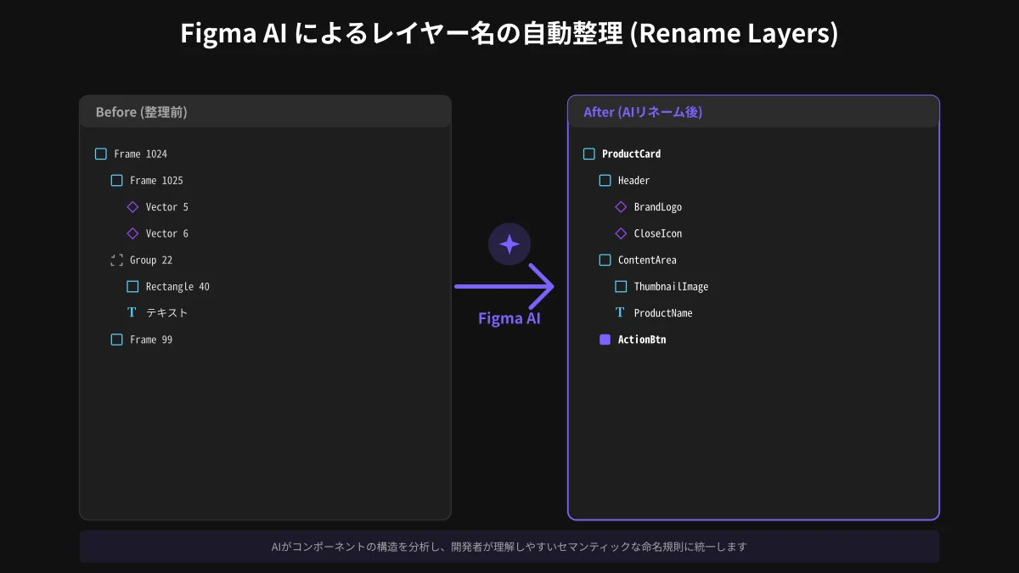Click the bottom caption about セマンティックな命名規則
The width and height of the screenshot is (1019, 573).
509,547
